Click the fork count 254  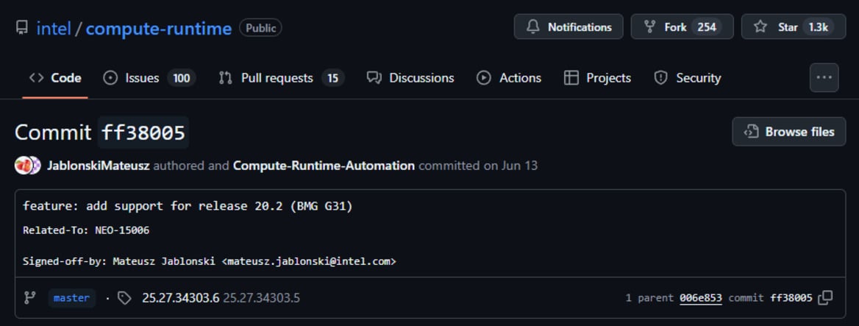pos(707,26)
